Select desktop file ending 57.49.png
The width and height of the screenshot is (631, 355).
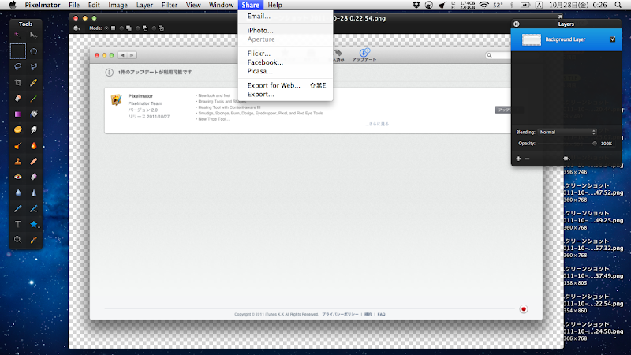point(593,276)
